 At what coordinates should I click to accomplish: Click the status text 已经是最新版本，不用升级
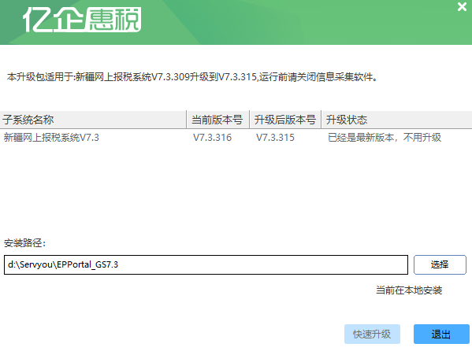point(385,138)
